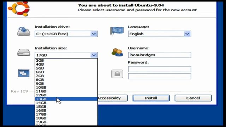Collapse the Installation size dropdown arrow

click(x=94, y=55)
